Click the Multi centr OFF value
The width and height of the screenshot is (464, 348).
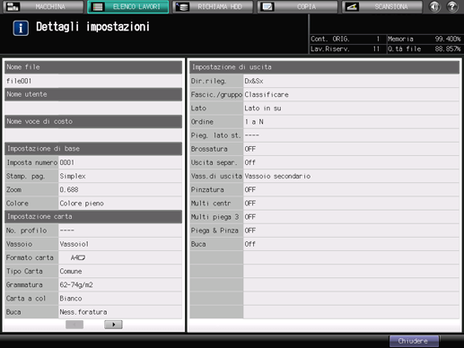[x=250, y=204]
